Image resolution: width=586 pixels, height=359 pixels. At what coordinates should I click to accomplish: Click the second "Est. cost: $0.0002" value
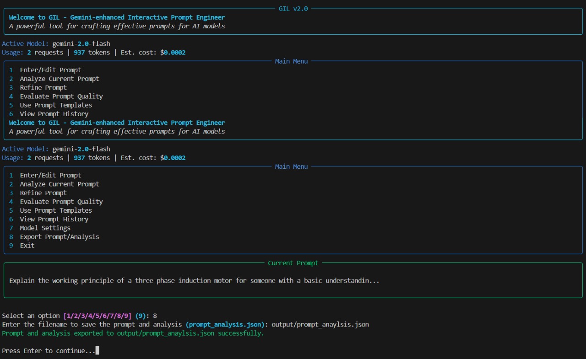153,158
